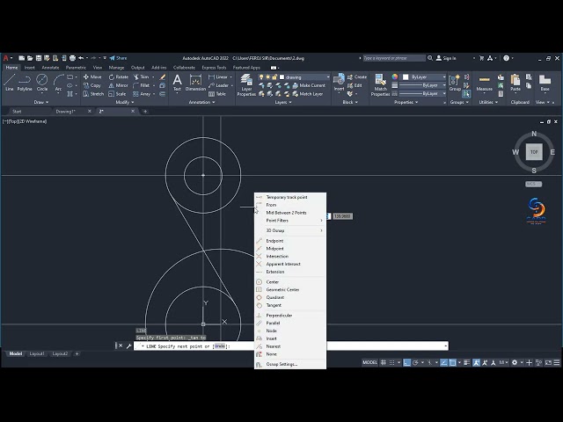Click the Dimension tool
Screen dimensions: 563x422
pos(195,82)
